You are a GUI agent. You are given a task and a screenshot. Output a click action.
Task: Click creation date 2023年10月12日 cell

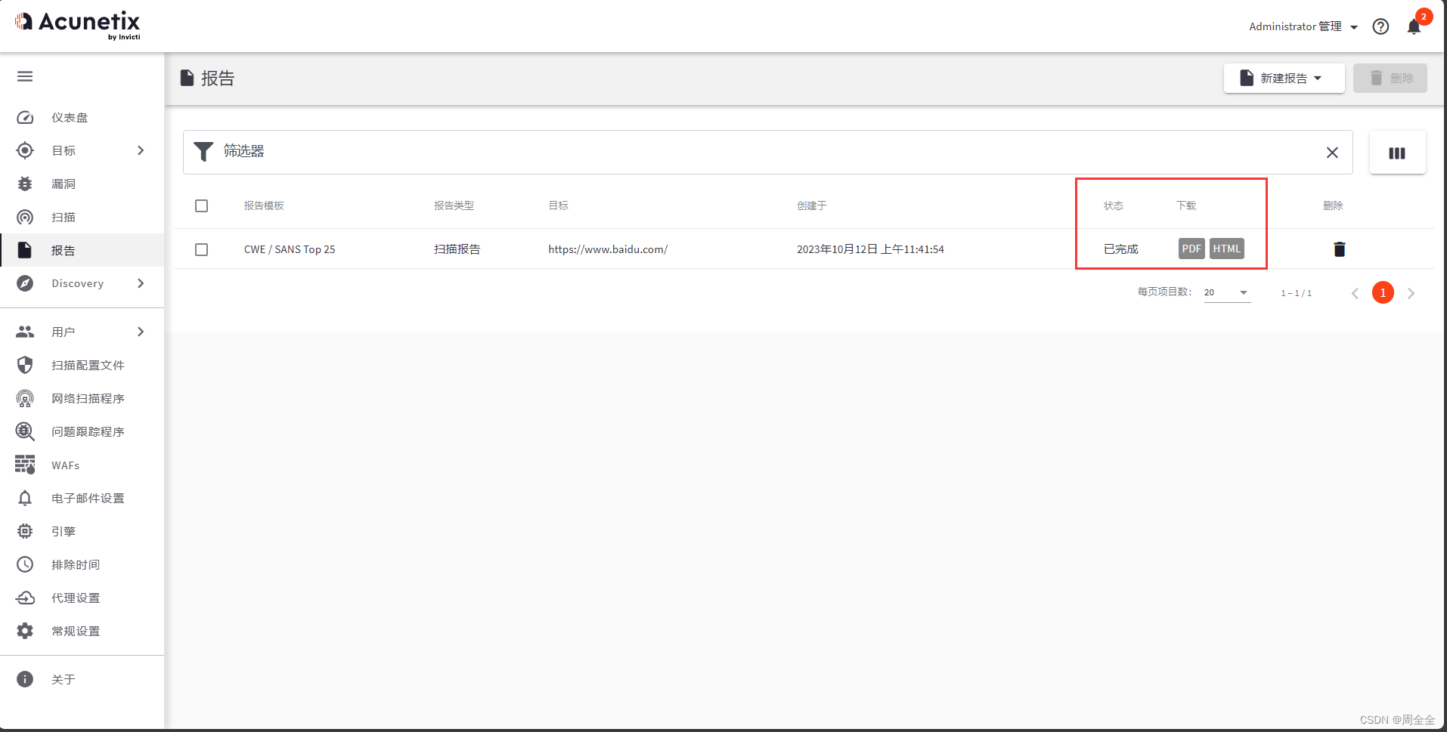tap(870, 249)
